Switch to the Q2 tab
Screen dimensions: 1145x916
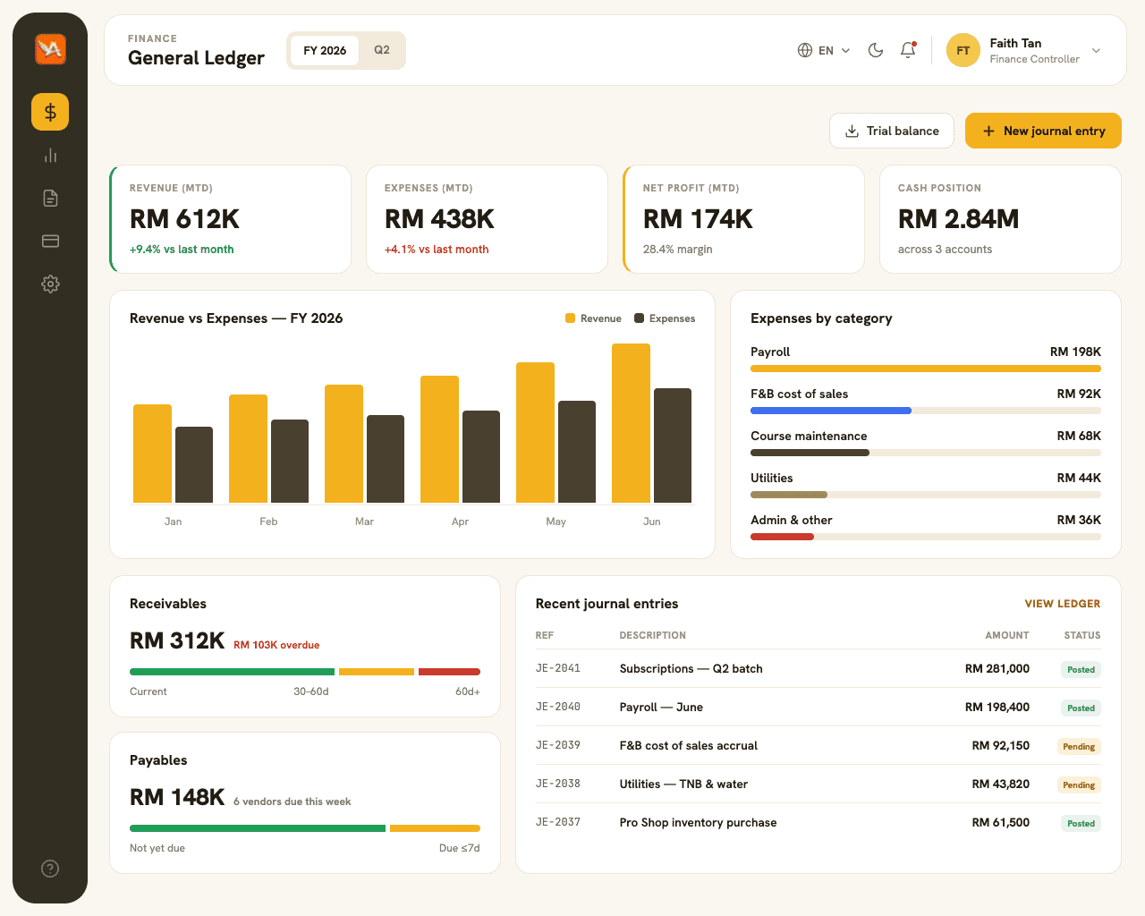coord(382,50)
